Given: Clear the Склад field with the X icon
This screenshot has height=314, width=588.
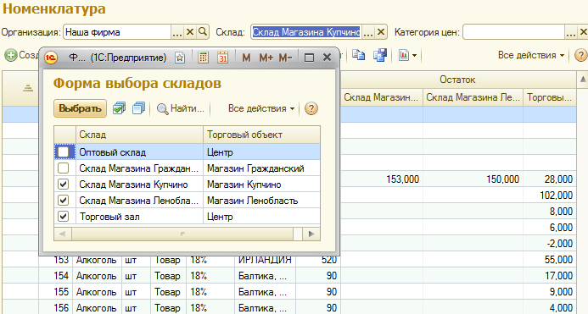Looking at the screenshot, I should [x=381, y=32].
